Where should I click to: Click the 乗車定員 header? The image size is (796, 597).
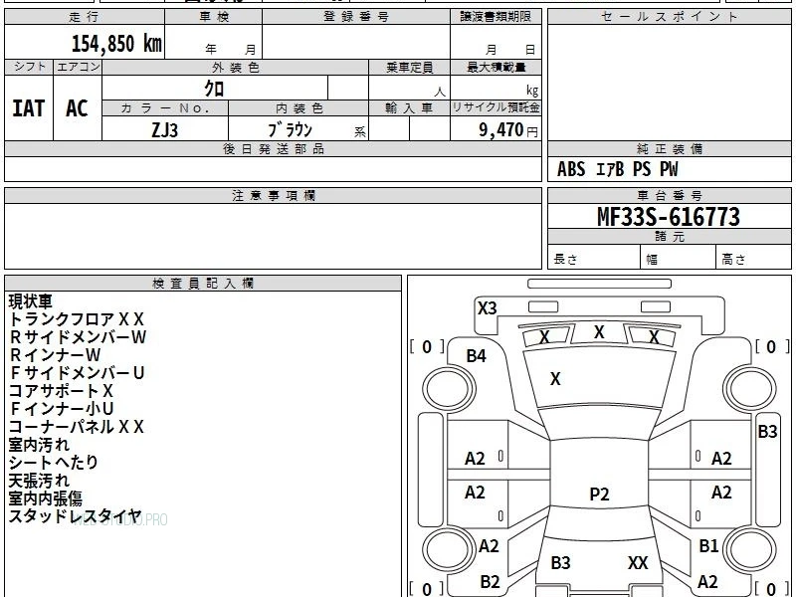(x=409, y=68)
